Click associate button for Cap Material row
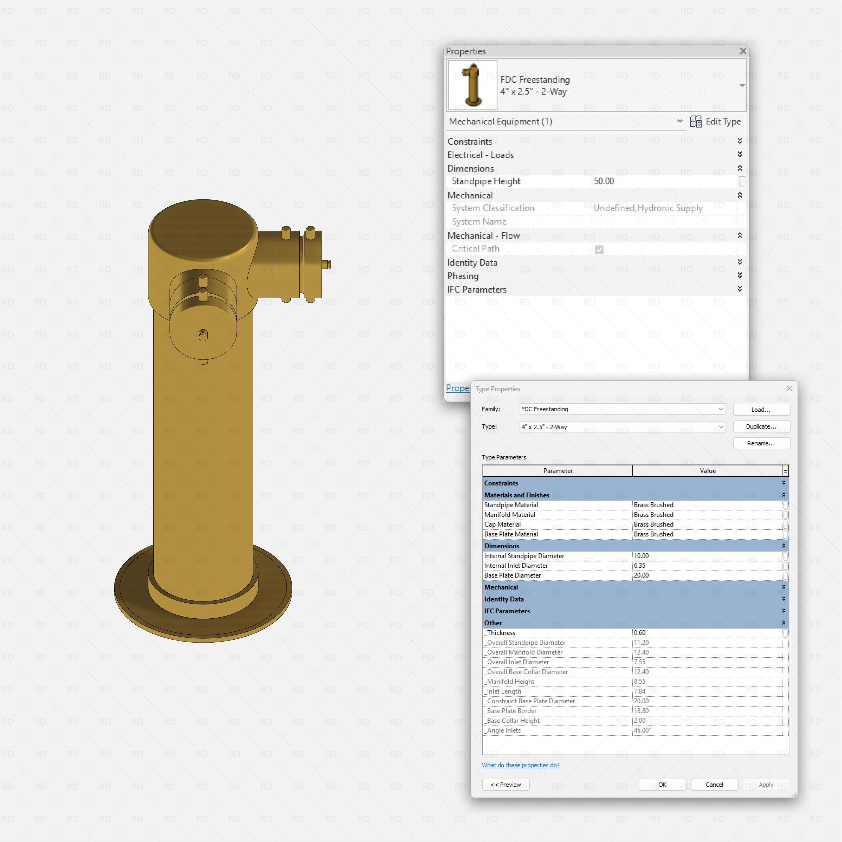Screen dimensions: 842x842 coord(785,524)
